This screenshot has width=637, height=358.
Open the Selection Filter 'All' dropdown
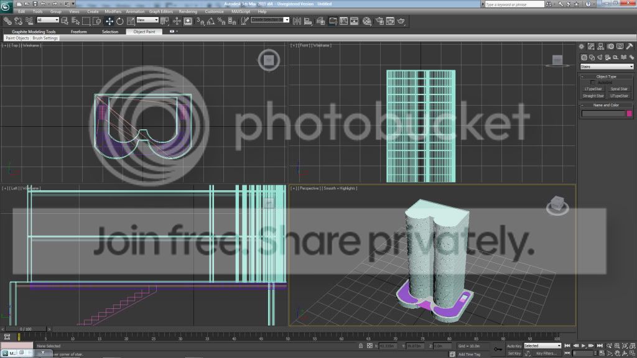tap(48, 20)
